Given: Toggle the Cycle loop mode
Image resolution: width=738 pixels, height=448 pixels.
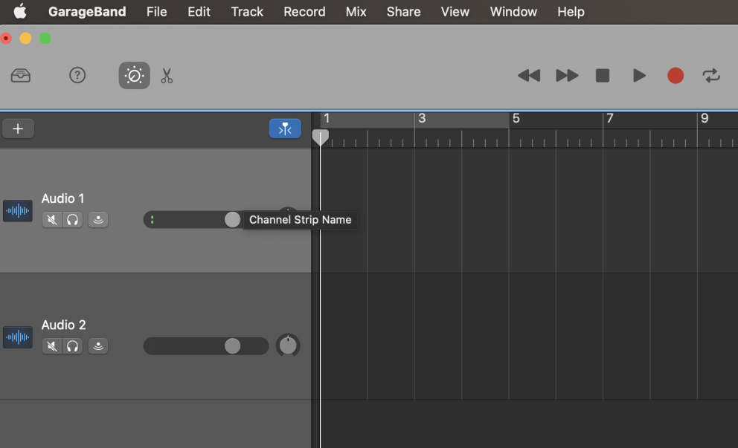Looking at the screenshot, I should (711, 75).
